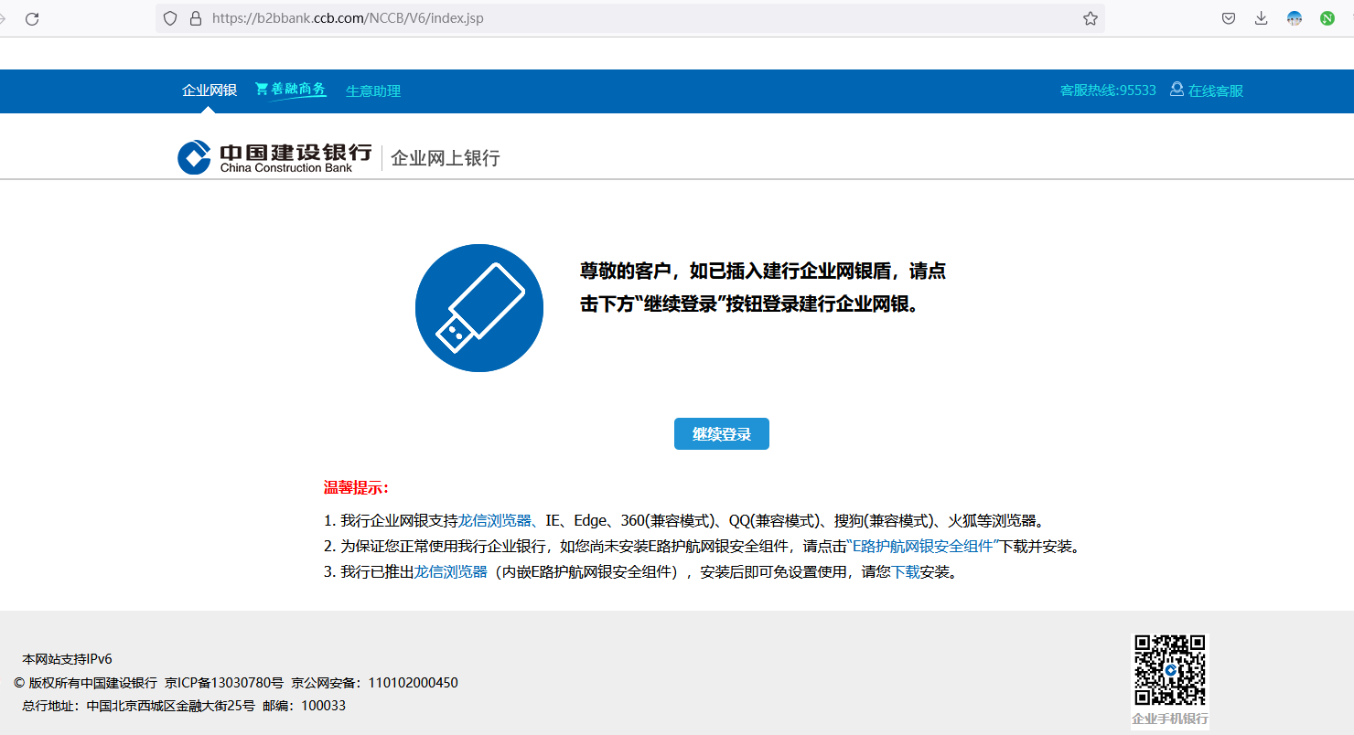Open the Pocket save icon
The width and height of the screenshot is (1354, 735).
click(1229, 18)
